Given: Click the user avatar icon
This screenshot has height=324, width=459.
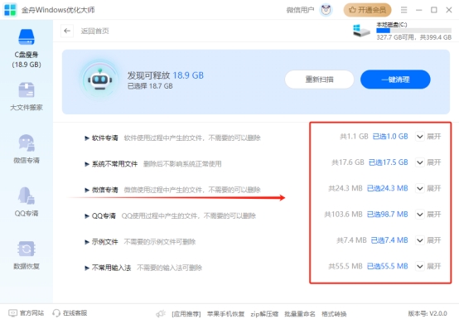Looking at the screenshot, I should (x=326, y=10).
